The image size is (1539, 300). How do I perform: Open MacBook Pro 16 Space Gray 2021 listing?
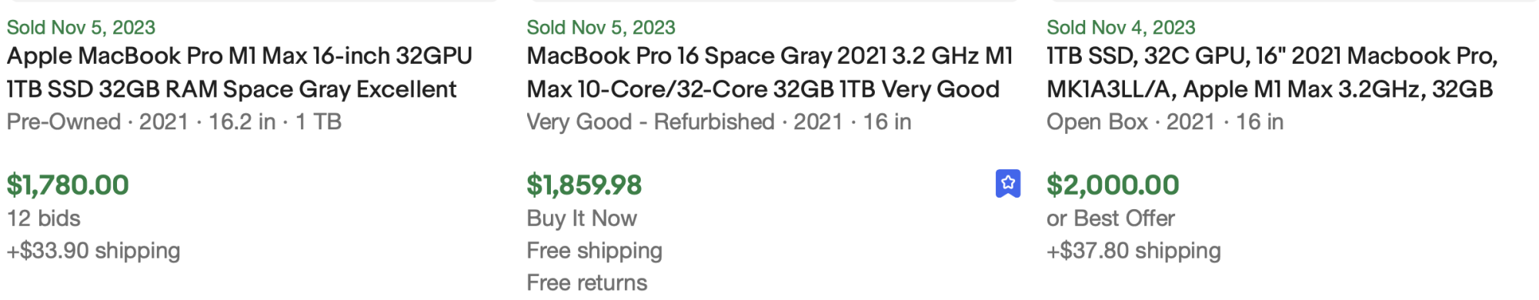coord(769,72)
